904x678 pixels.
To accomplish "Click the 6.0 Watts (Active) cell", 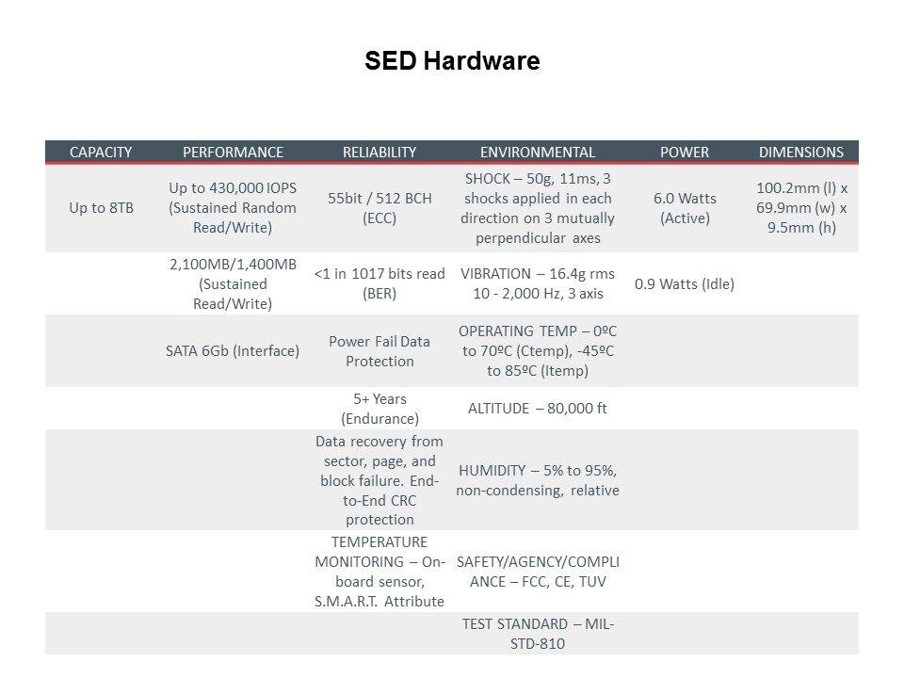I will click(685, 208).
